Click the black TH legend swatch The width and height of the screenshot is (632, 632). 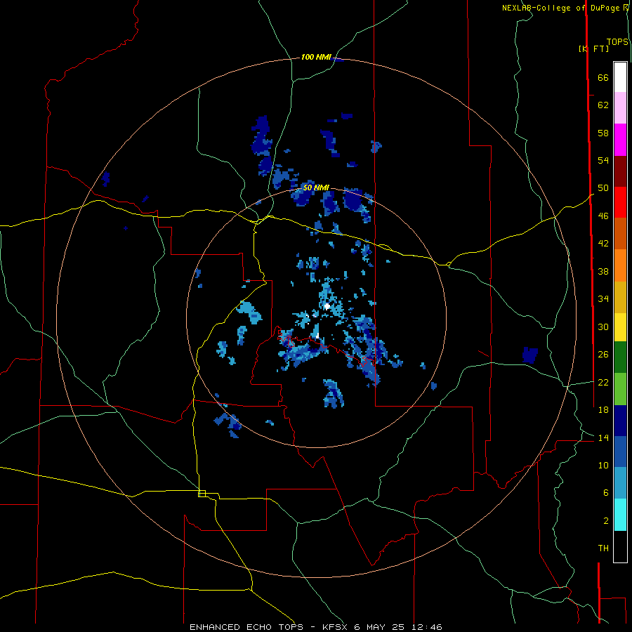click(x=620, y=546)
